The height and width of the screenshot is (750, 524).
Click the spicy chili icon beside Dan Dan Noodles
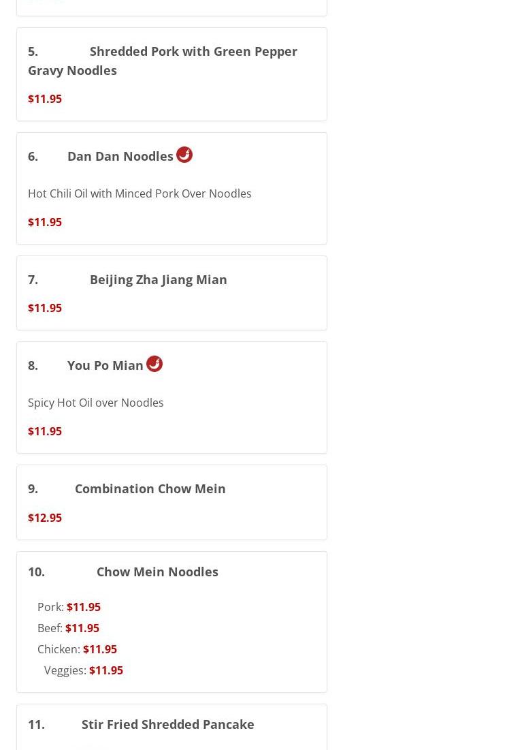point(184,155)
